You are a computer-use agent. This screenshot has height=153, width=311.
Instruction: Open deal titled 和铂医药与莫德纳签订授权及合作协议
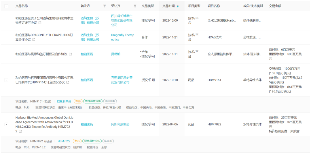41,54
